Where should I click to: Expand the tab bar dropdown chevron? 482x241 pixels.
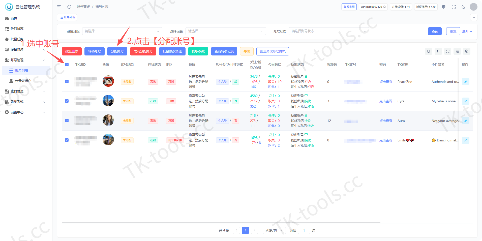474,17
